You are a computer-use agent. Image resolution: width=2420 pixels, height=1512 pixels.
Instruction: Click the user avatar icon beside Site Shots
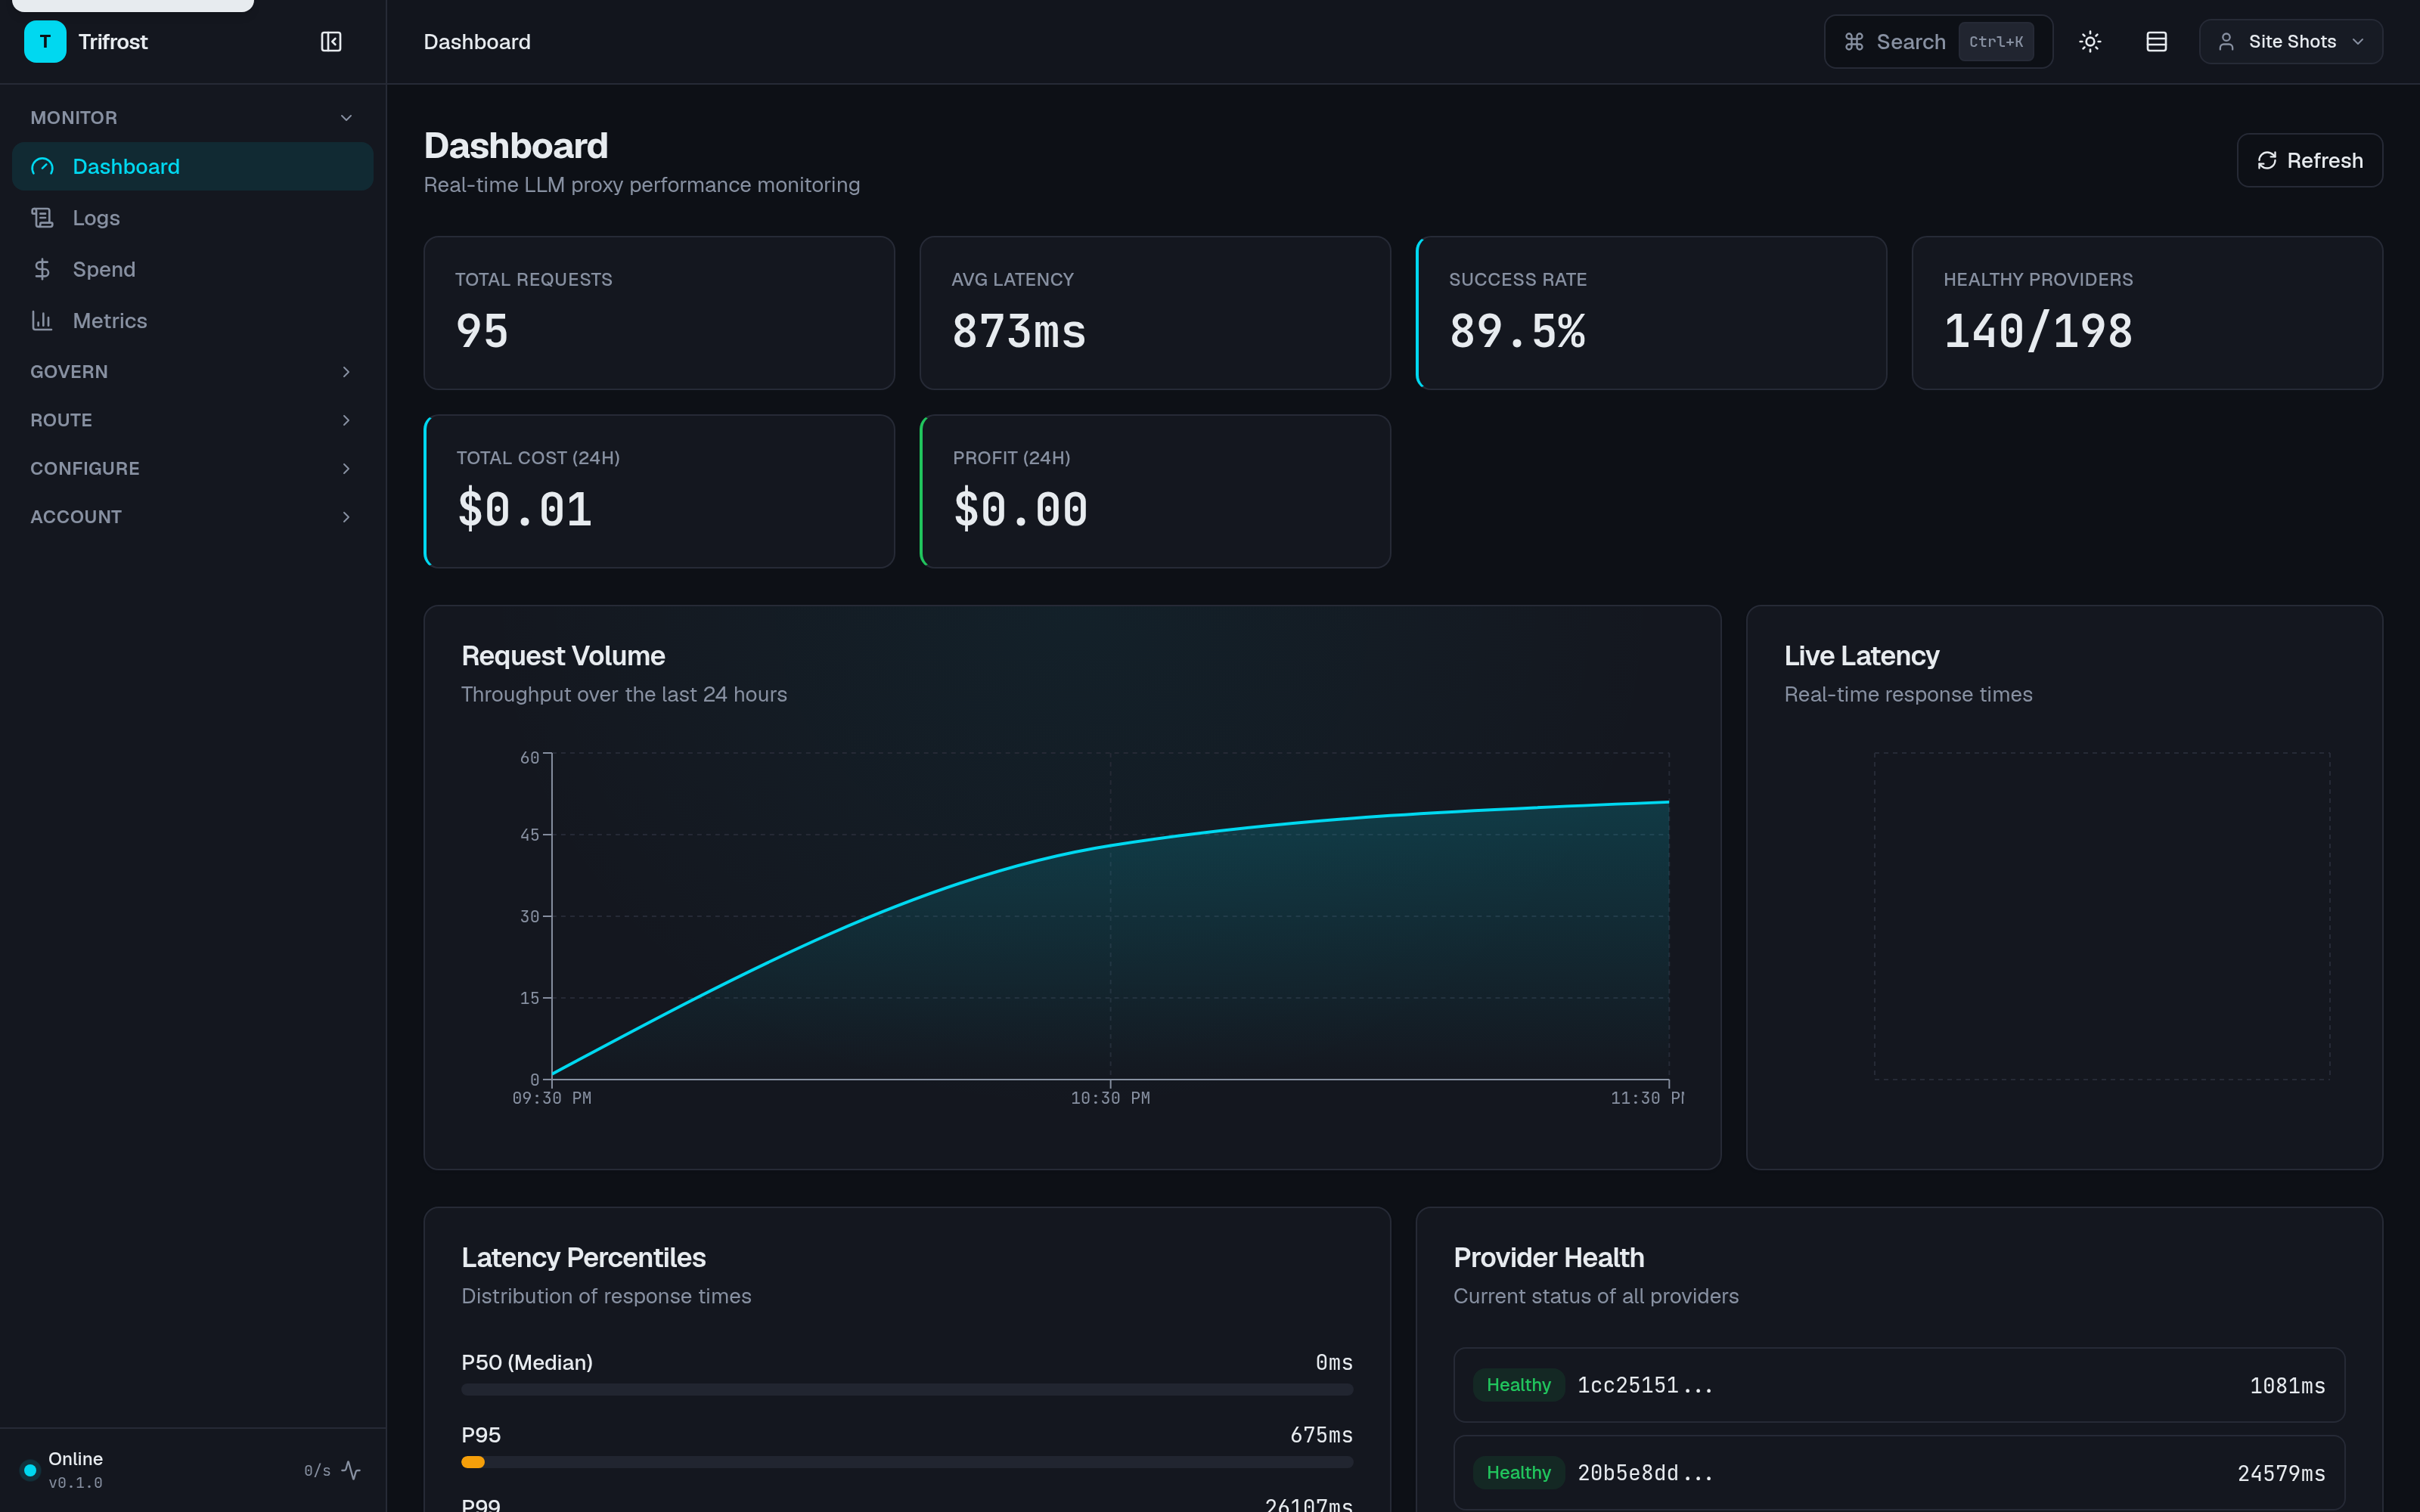coord(2226,42)
